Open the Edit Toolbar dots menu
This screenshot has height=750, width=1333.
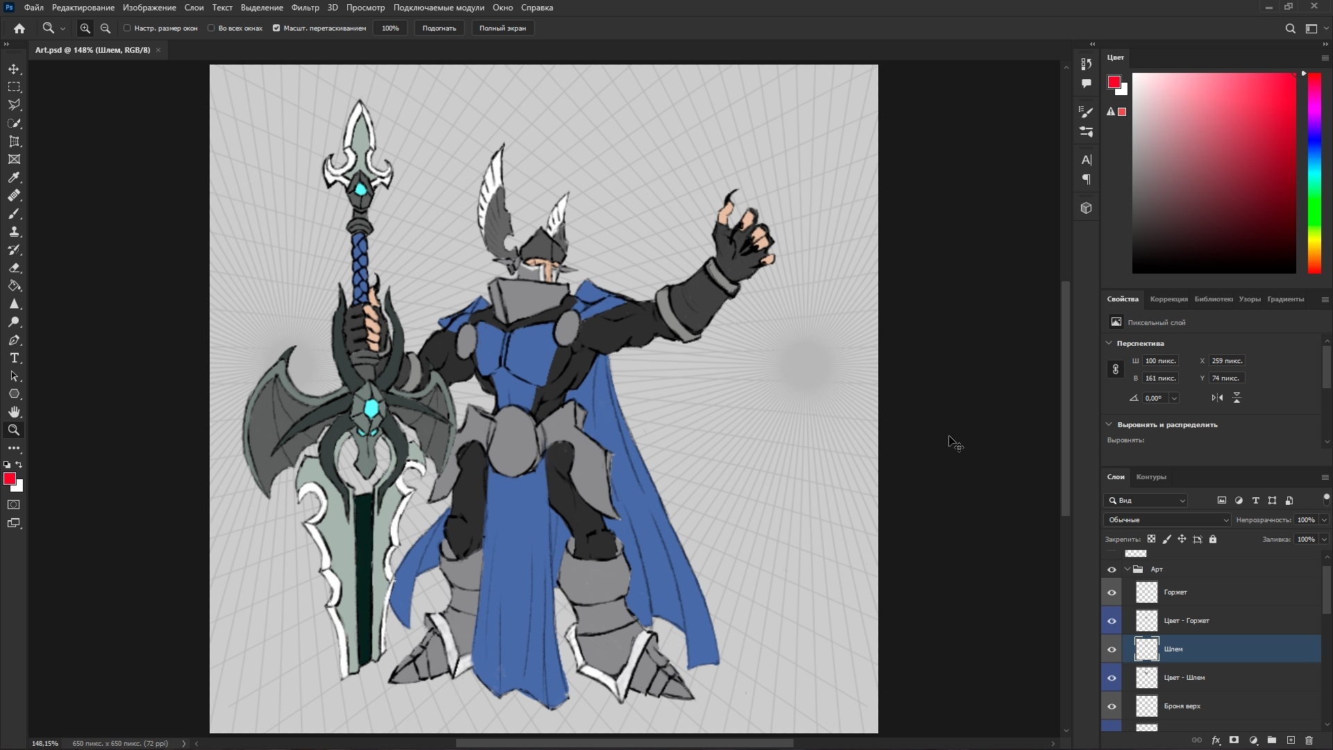pos(14,448)
